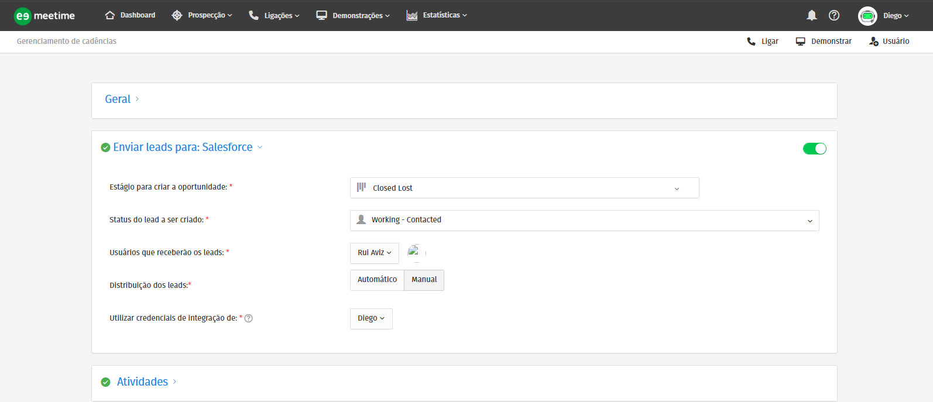Open the Ligações menu
The image size is (933, 402).
point(282,16)
